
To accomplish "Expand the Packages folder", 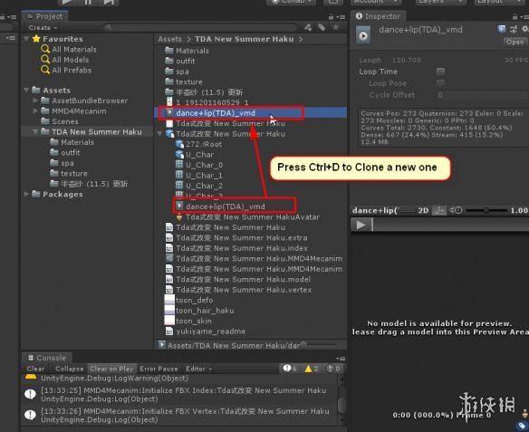I will click(26, 194).
